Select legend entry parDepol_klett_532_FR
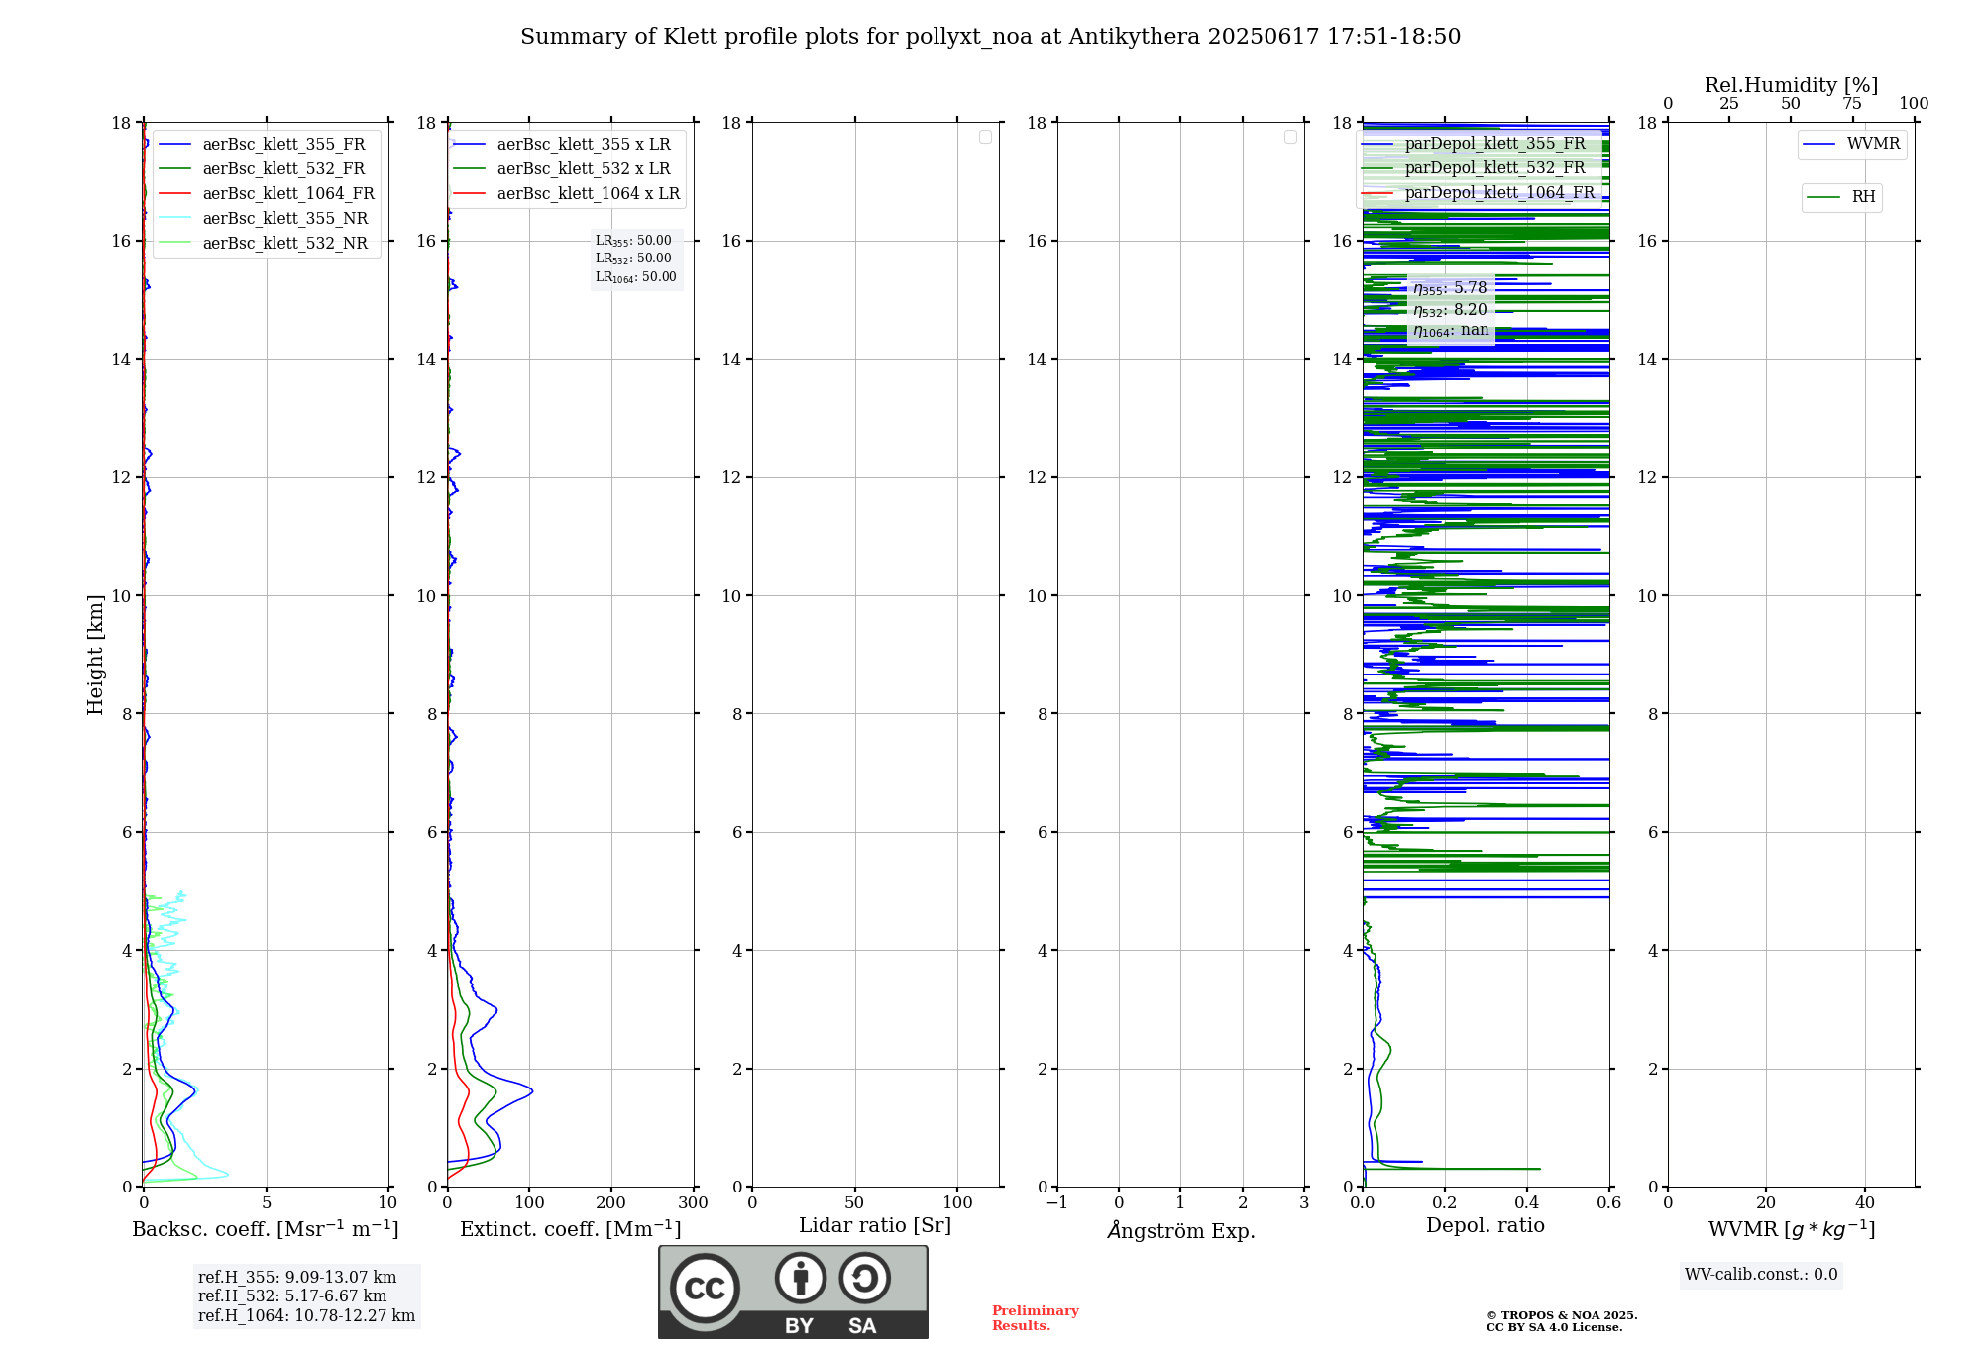The height and width of the screenshot is (1347, 1982). [1475, 168]
